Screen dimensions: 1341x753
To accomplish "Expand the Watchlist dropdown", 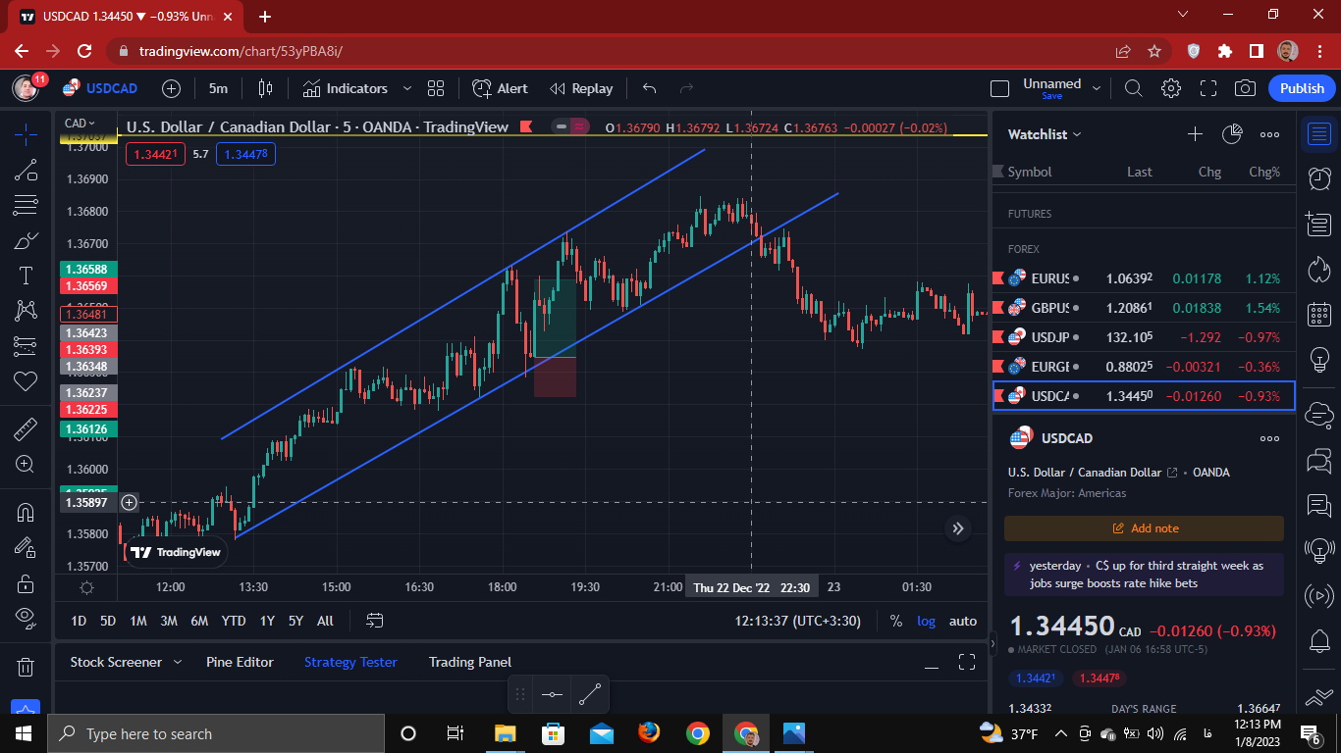I will pyautogui.click(x=1045, y=134).
